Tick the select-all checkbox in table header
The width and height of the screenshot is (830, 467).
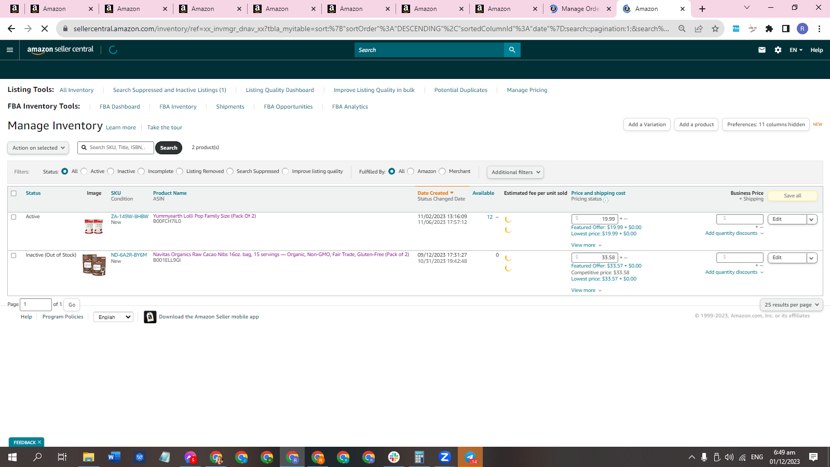14,193
